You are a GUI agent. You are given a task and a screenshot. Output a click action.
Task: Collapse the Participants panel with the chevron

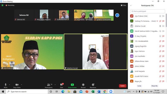(x=131, y=6)
